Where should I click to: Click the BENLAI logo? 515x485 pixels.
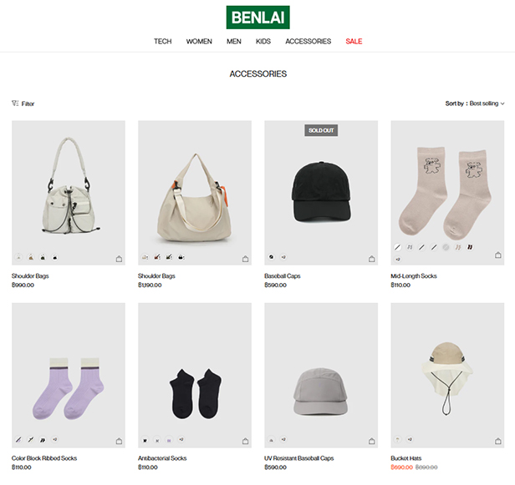[x=257, y=18]
